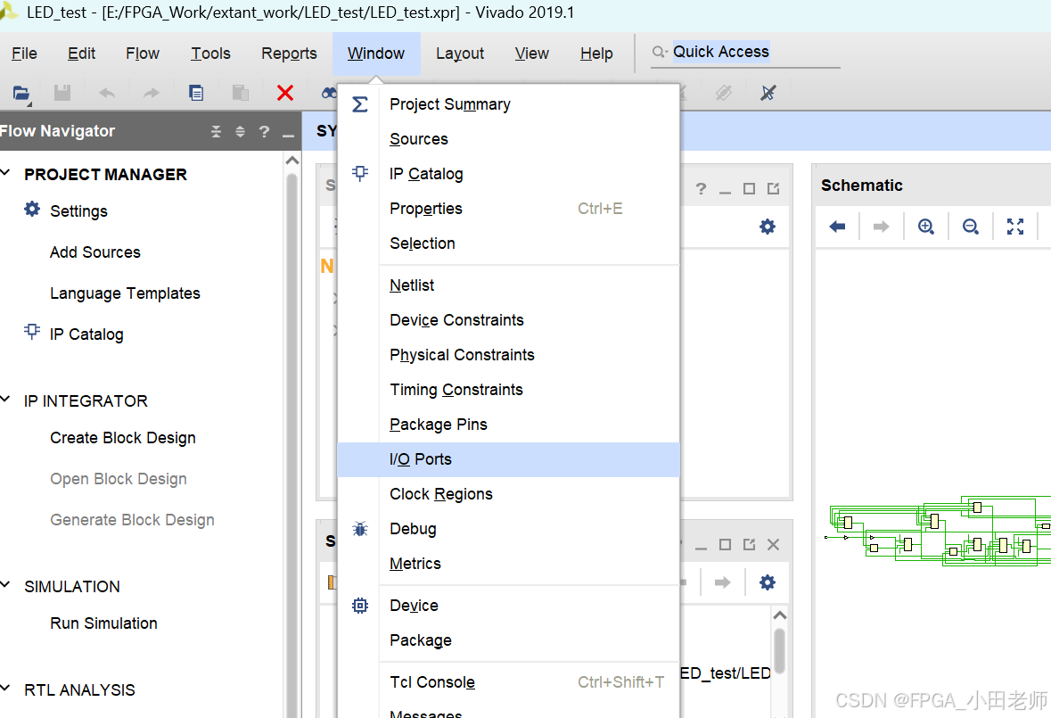Click the Redo arrow toolbar icon
Screen dimensions: 1051x718
point(152,93)
